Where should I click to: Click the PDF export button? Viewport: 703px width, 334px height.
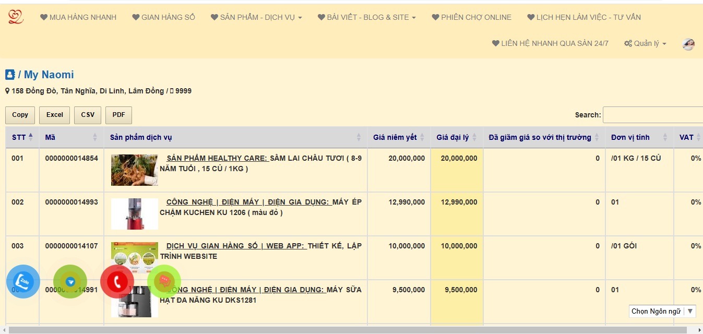click(118, 115)
